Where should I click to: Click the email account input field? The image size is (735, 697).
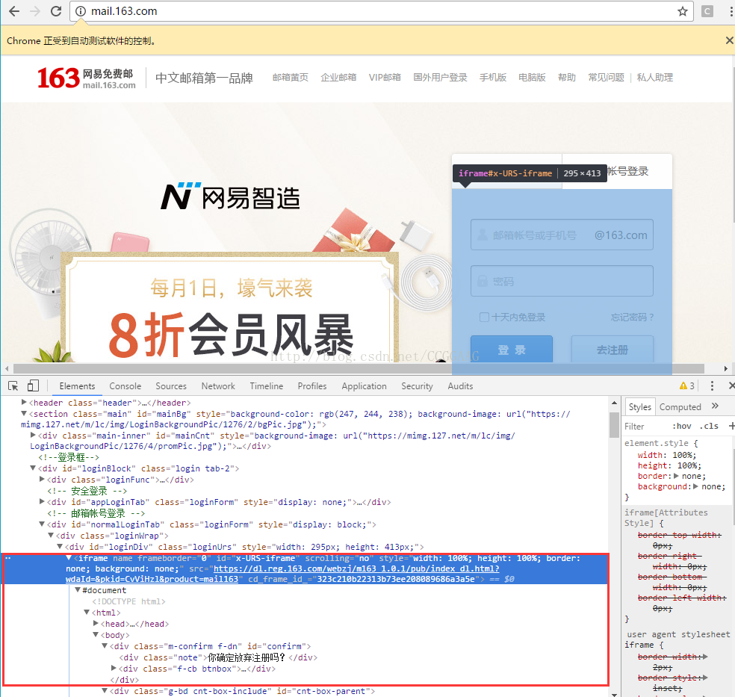pos(562,235)
